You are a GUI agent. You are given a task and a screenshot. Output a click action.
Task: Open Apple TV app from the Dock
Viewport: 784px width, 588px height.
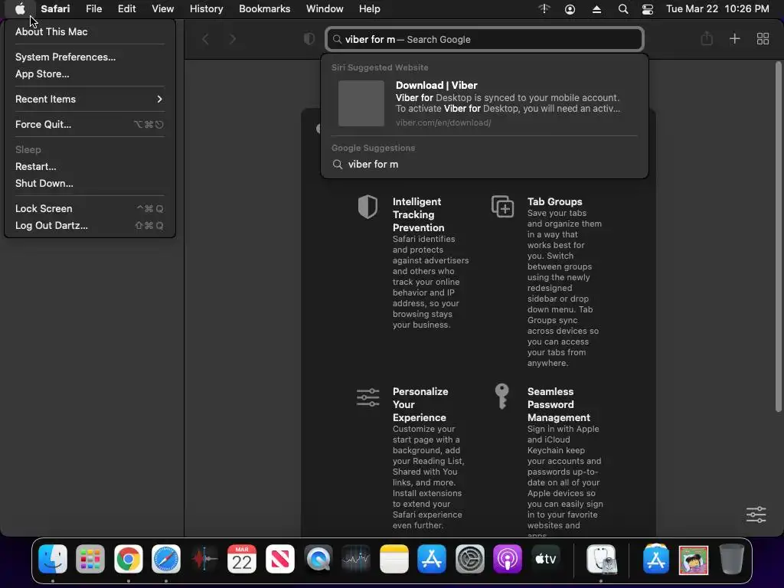tap(545, 558)
